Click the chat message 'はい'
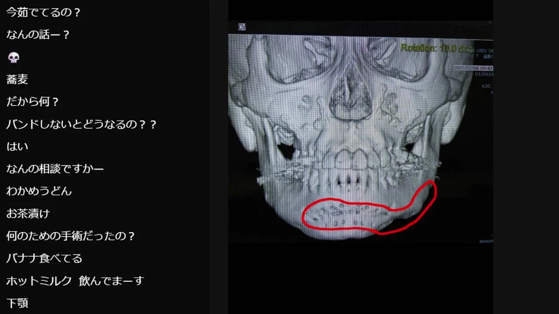Viewport: 559px width, 314px height. [x=17, y=147]
